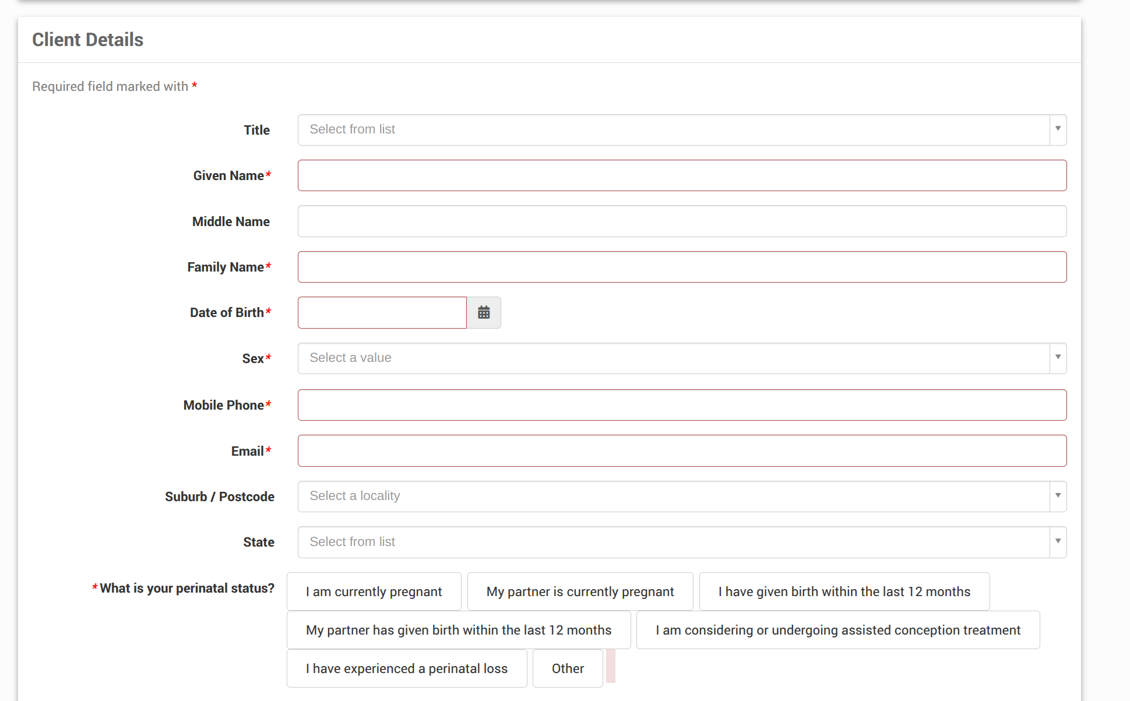Select "I am currently pregnant" option
Image resolution: width=1130 pixels, height=701 pixels.
374,591
